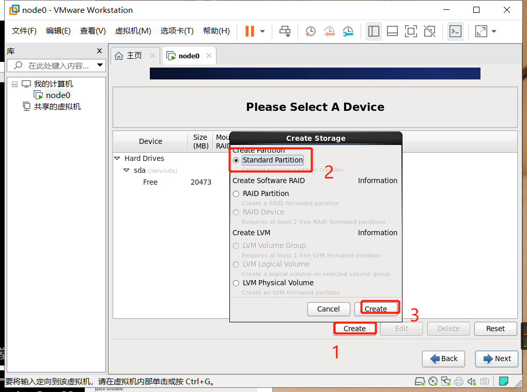Screen dimensions: 527x392
Task: Take a snapshot of this VM
Action: pos(310,31)
